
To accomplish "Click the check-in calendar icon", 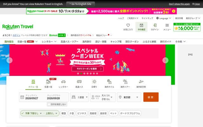I will (22, 97).
